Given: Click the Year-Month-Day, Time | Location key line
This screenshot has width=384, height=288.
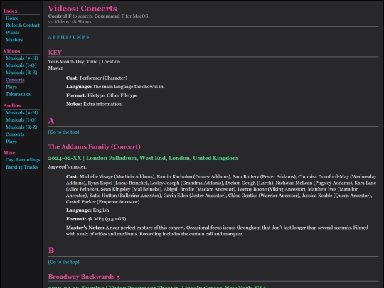Looking at the screenshot, I should [84, 62].
